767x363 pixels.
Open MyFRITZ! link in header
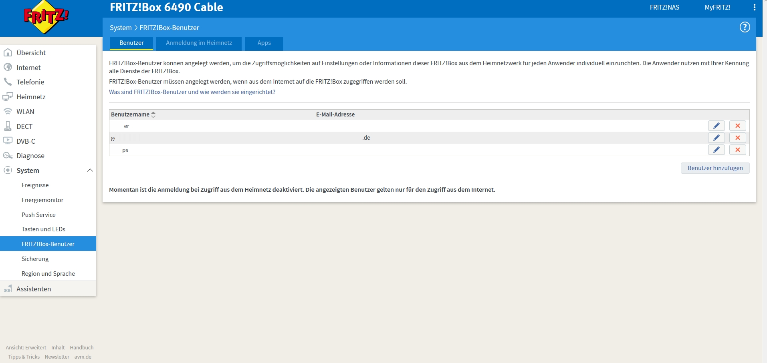[717, 7]
